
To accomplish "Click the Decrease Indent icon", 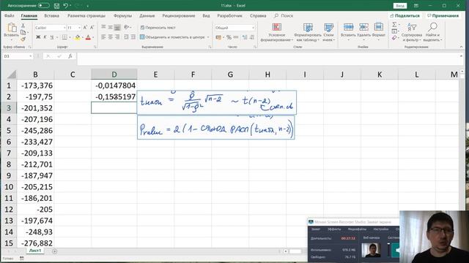I will pyautogui.click(x=126, y=37).
